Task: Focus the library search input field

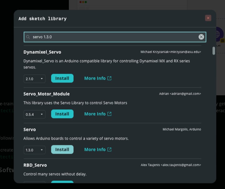Action: click(x=115, y=37)
